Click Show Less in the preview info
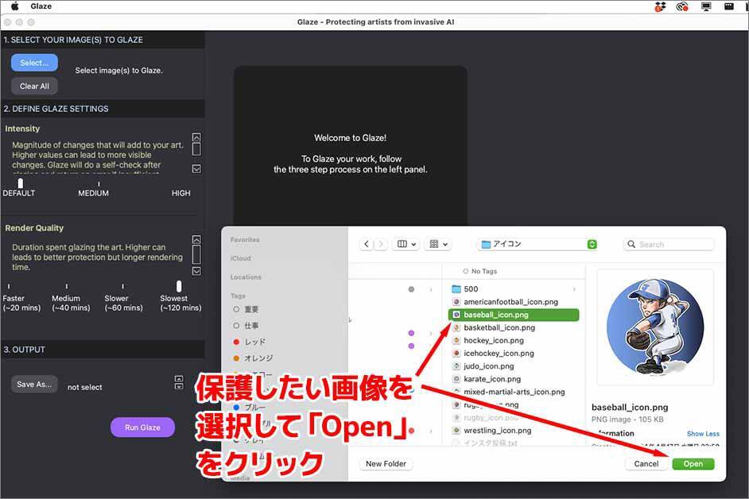Screen dimensions: 749x499 click(x=702, y=434)
